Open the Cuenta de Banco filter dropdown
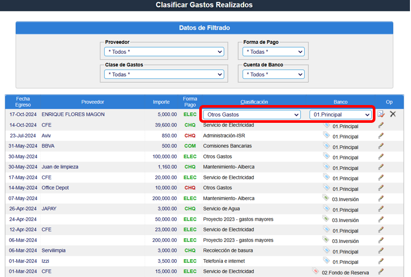Image resolution: width=411 pixels, height=277 pixels. coord(273,74)
